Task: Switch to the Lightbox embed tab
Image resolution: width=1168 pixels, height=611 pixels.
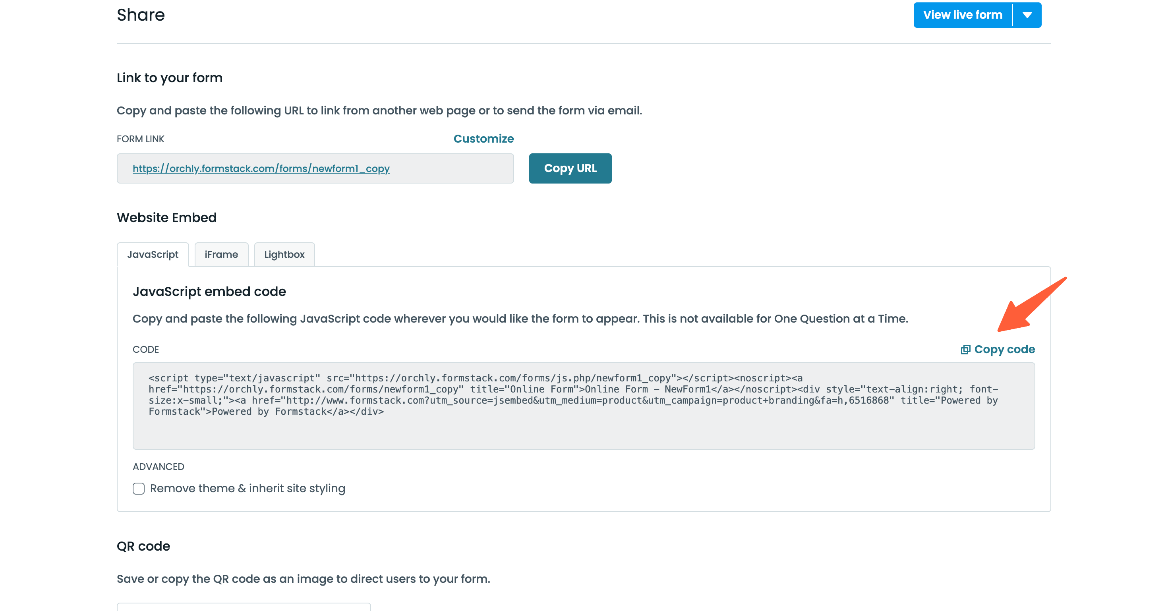Action: [284, 255]
